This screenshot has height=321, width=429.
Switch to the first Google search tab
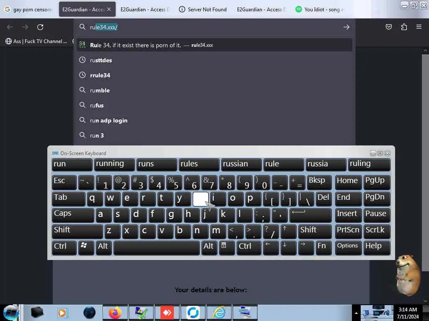pyautogui.click(x=29, y=10)
